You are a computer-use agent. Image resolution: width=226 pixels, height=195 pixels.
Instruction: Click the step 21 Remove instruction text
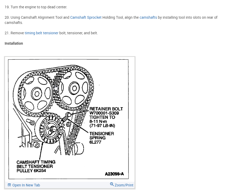tap(51, 33)
